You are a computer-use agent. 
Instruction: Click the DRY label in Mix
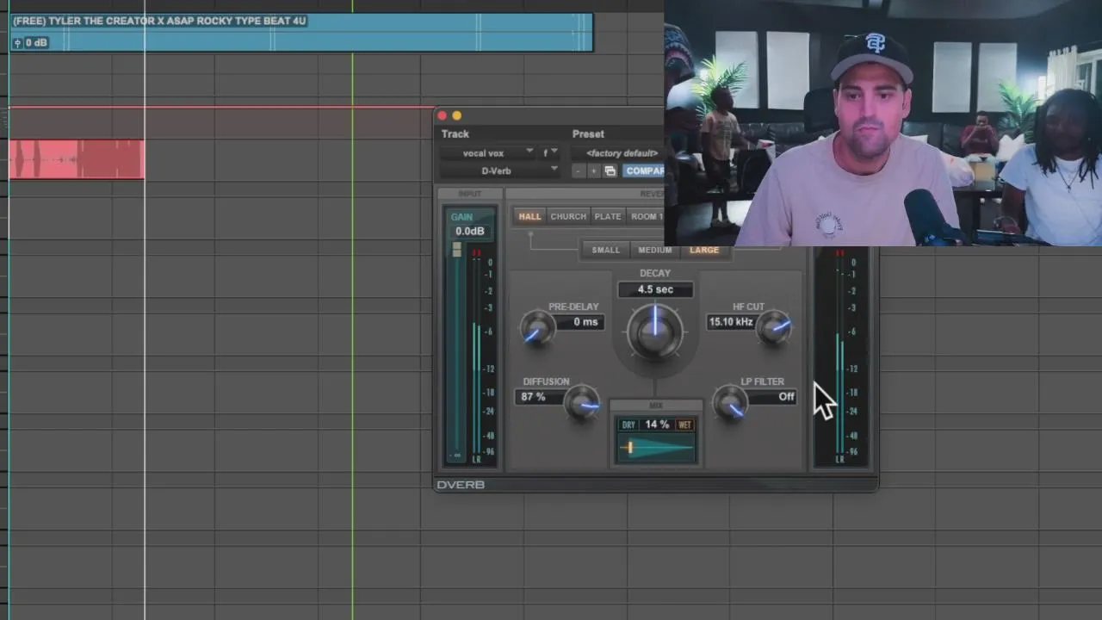click(x=628, y=425)
